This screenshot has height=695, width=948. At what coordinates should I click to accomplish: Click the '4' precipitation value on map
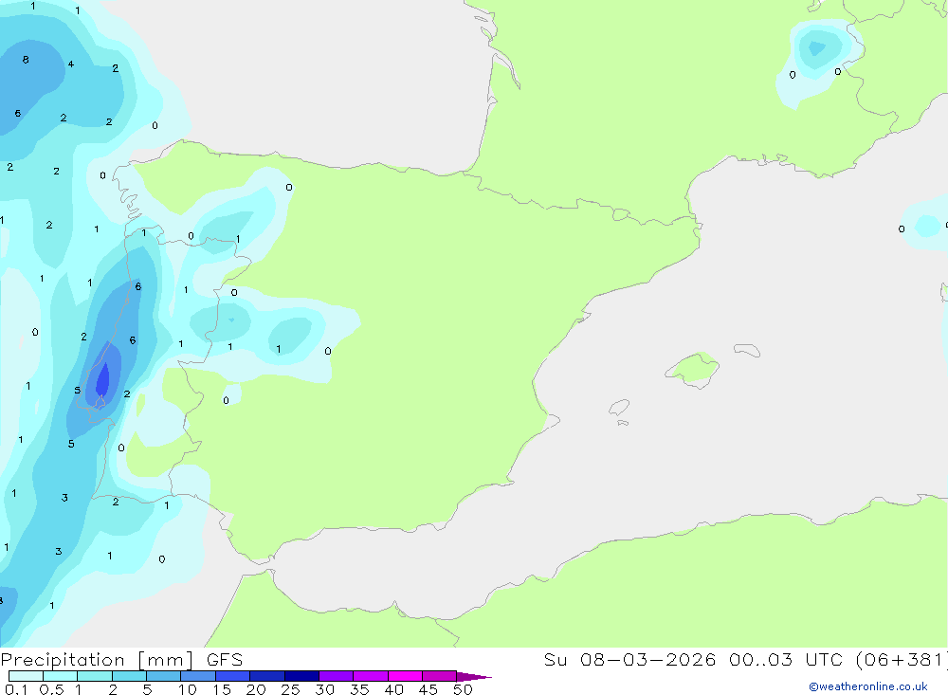[x=71, y=64]
